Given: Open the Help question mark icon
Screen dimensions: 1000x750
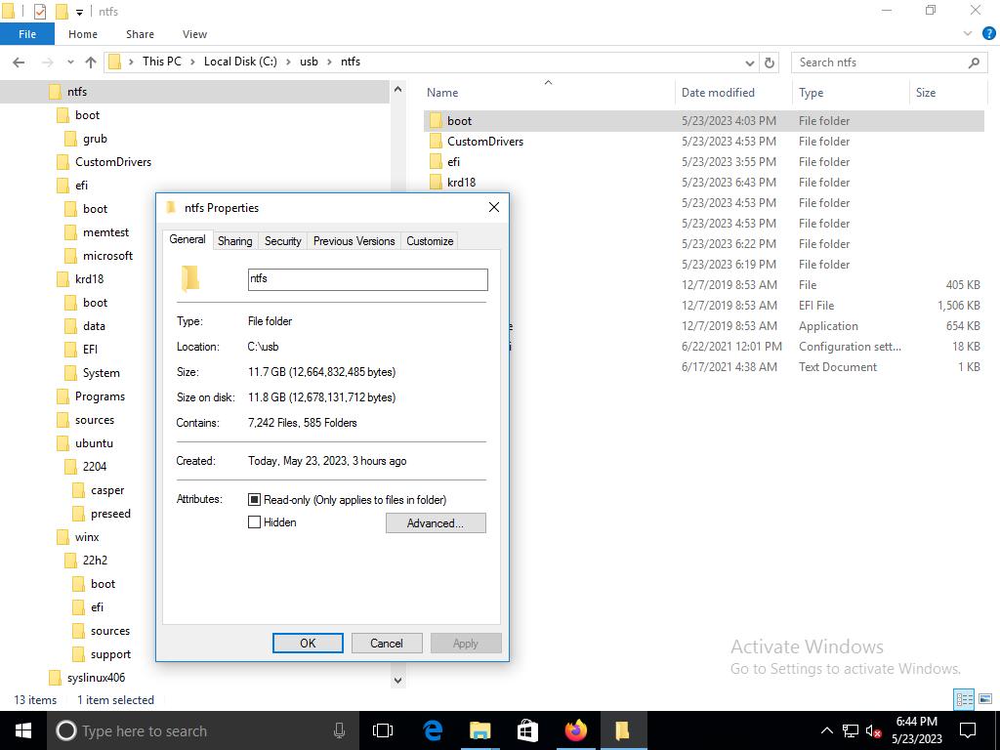Looking at the screenshot, I should [x=985, y=34].
